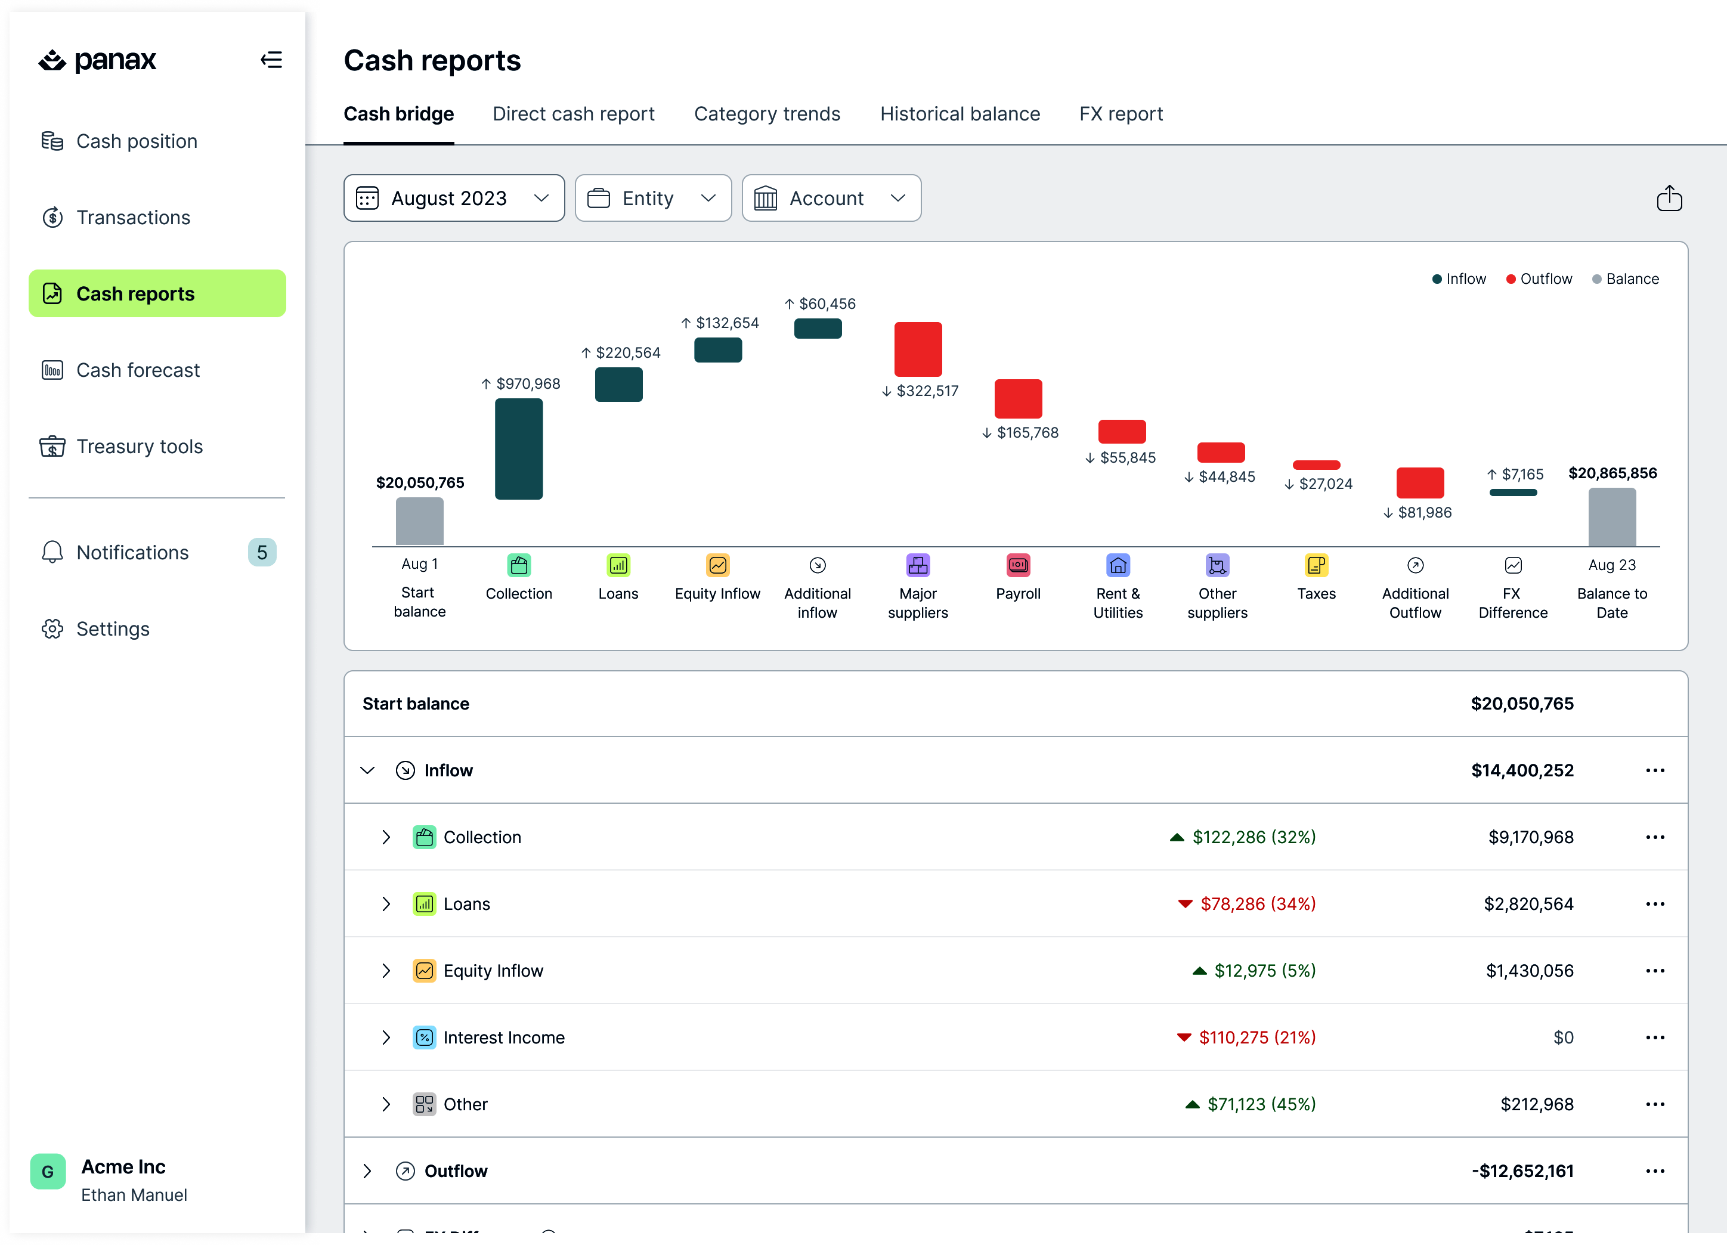The image size is (1727, 1245).
Task: Click the Payroll icon in chart axis
Action: point(1018,565)
